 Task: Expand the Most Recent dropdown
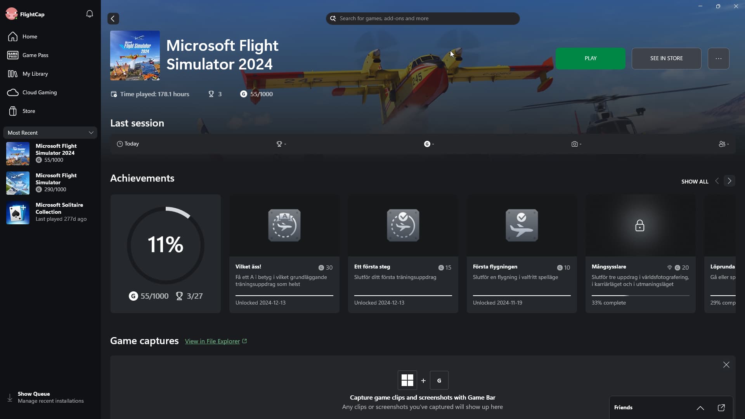pyautogui.click(x=50, y=133)
